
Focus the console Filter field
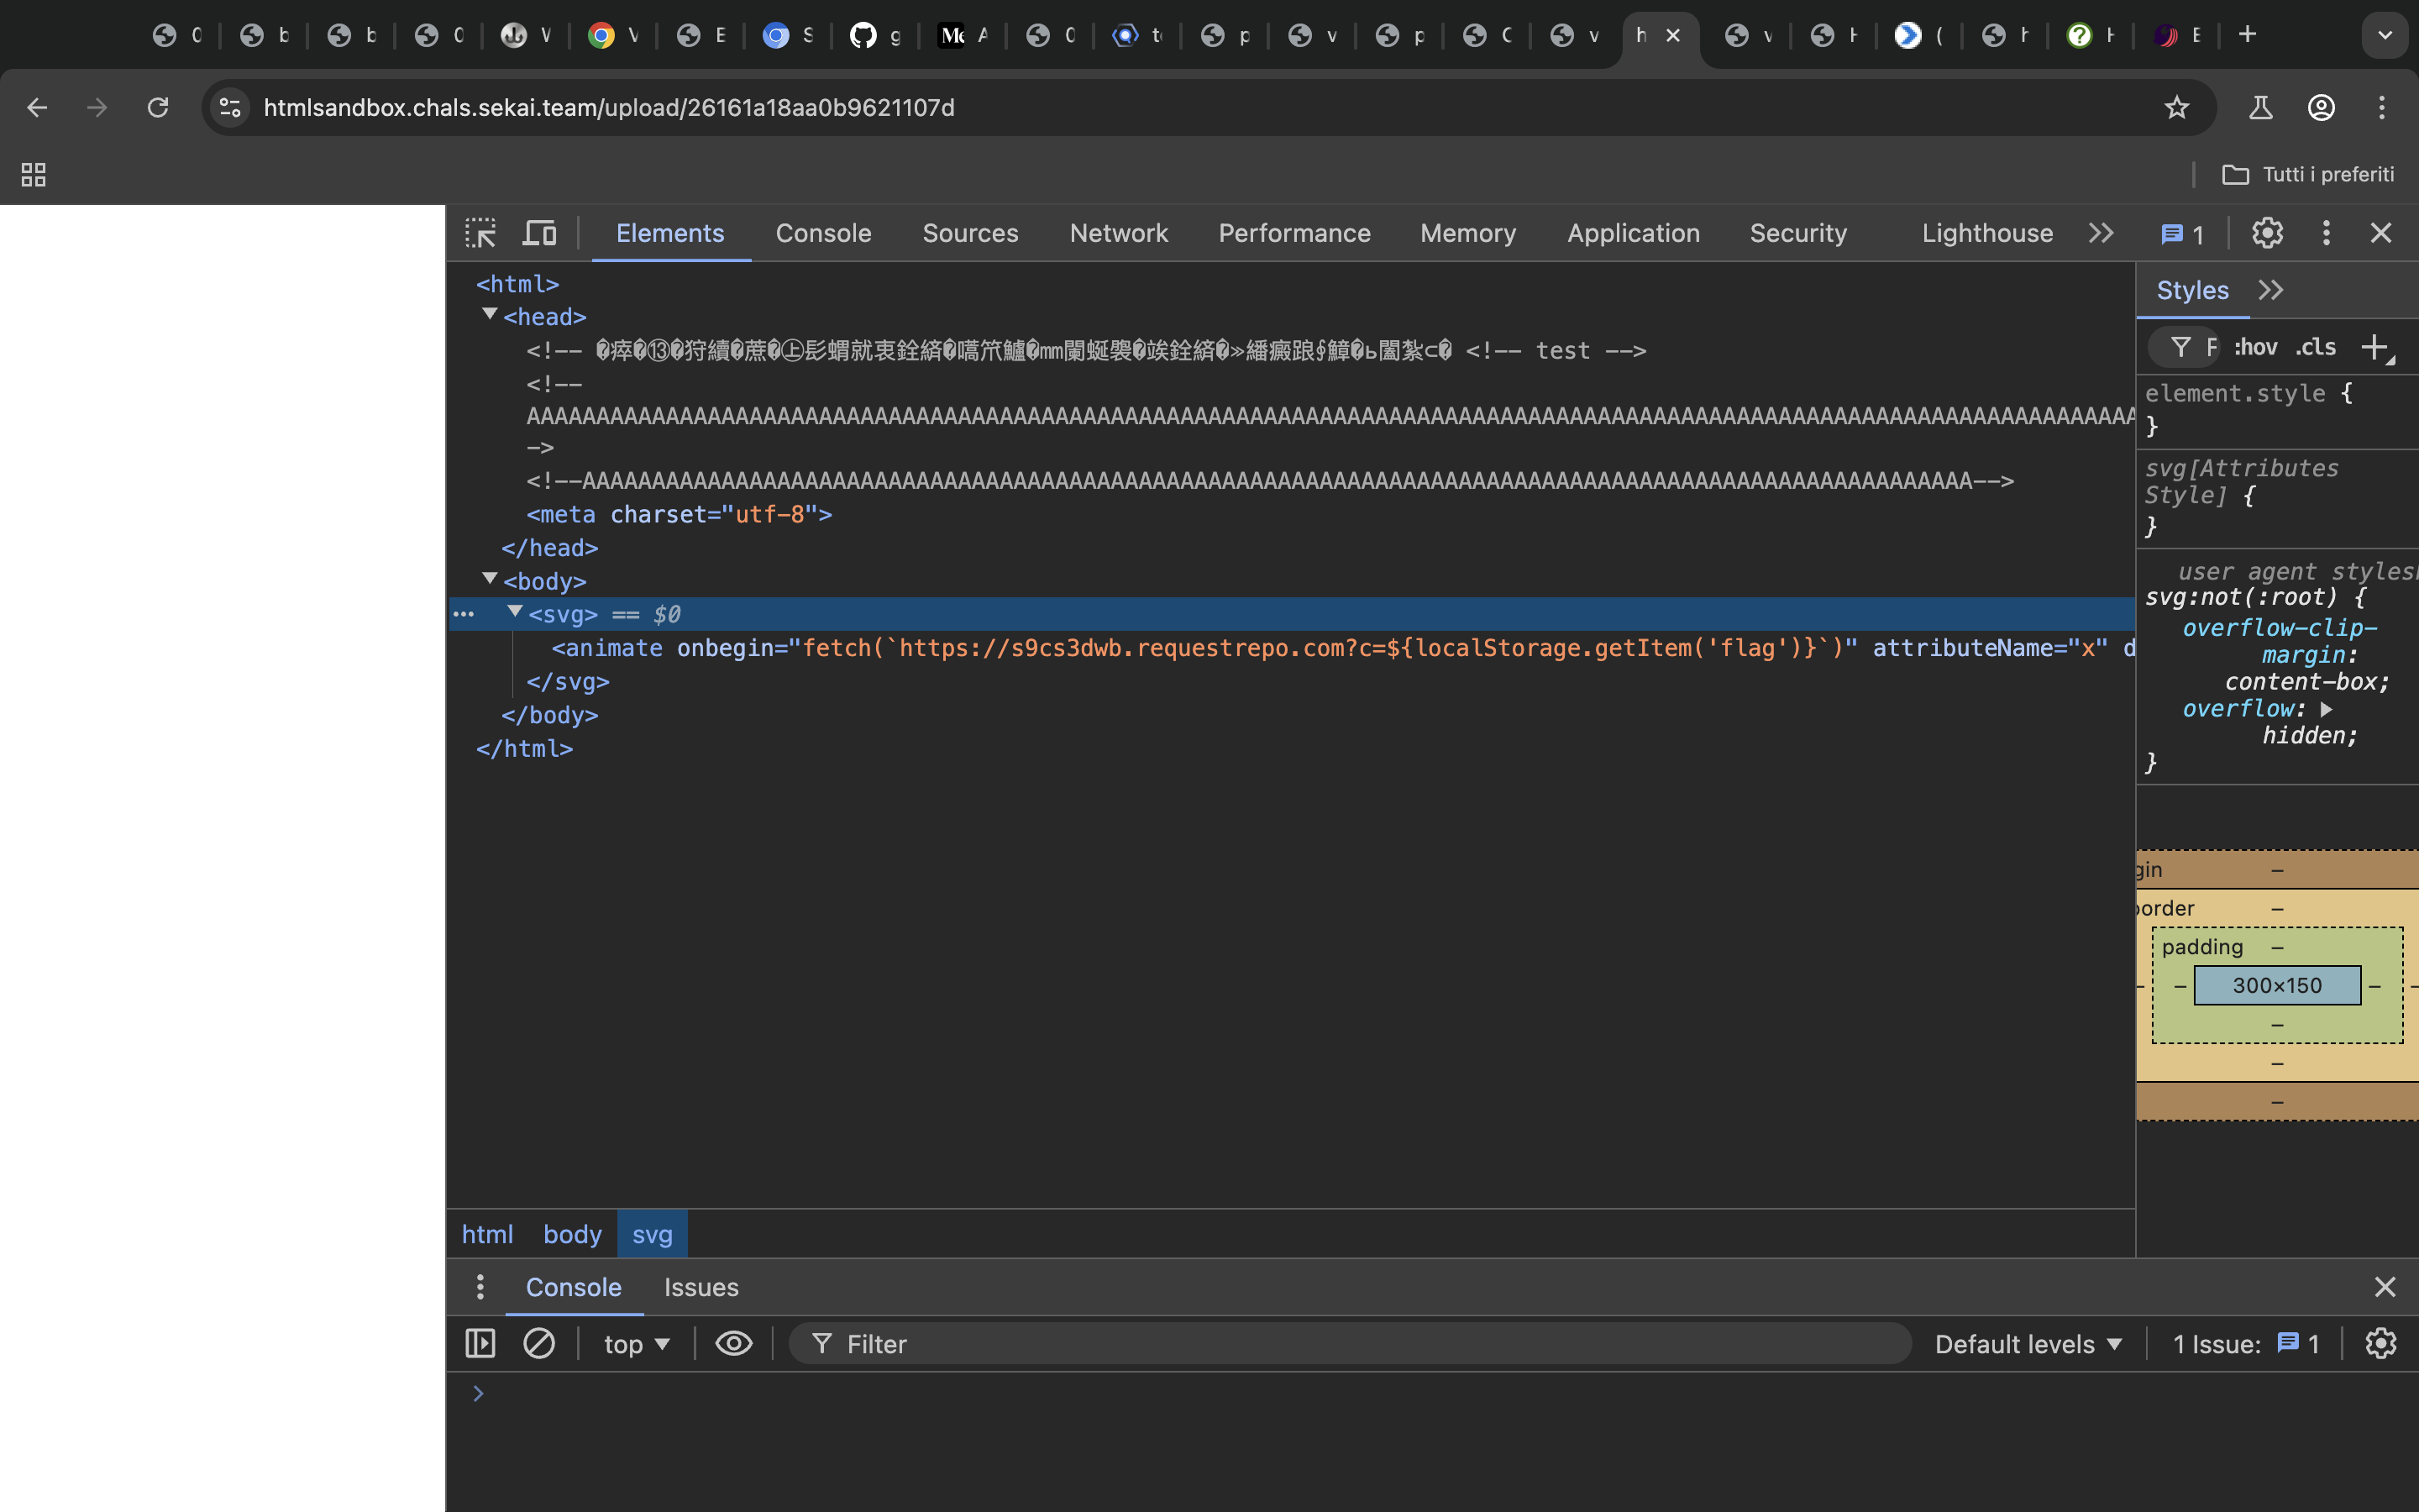pos(1350,1344)
